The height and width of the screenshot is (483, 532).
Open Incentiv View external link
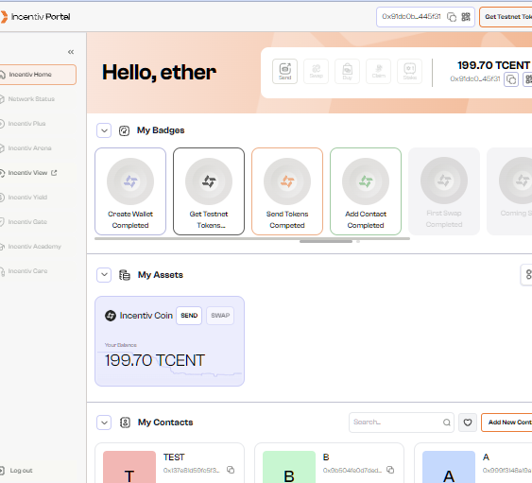(27, 173)
